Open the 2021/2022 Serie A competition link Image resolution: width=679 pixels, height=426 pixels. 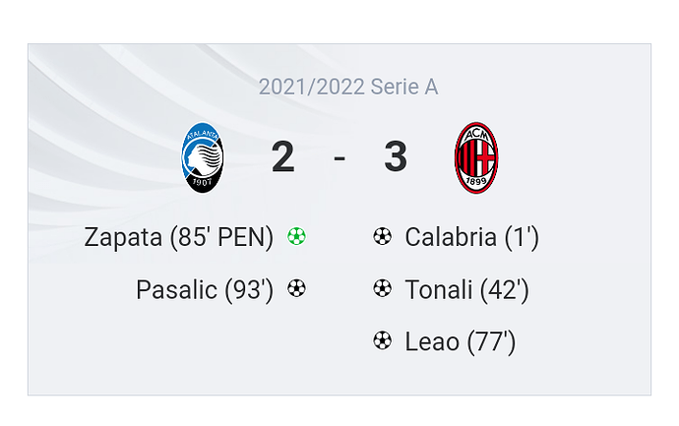(348, 87)
